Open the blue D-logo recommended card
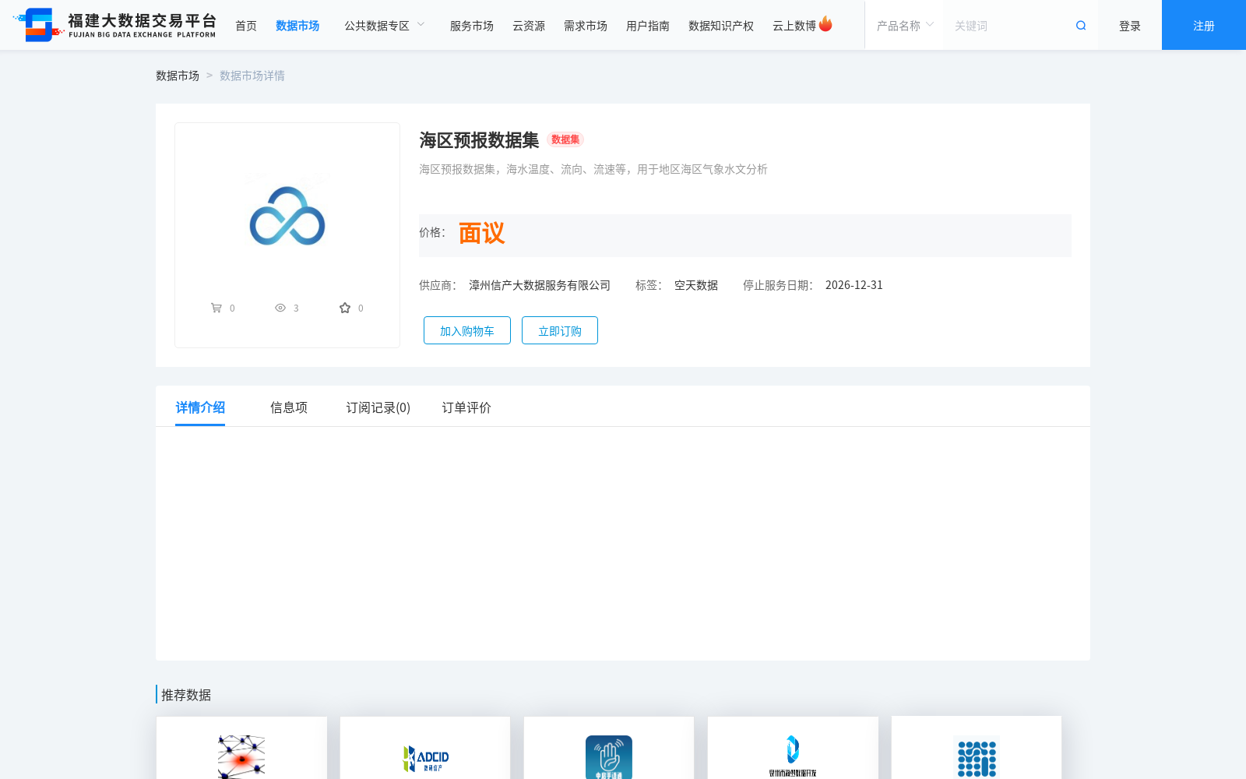This screenshot has height=779, width=1246. [x=793, y=748]
